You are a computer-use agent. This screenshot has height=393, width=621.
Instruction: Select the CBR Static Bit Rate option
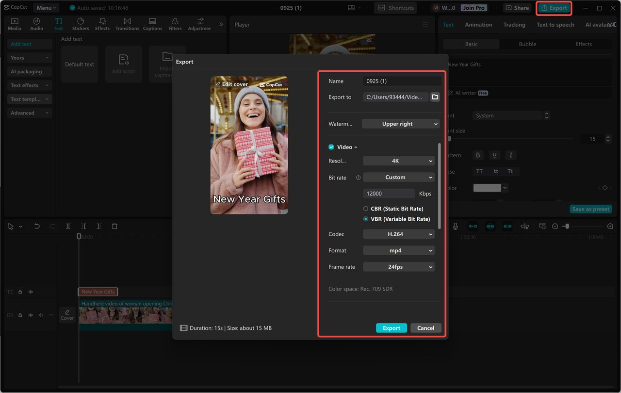(366, 208)
